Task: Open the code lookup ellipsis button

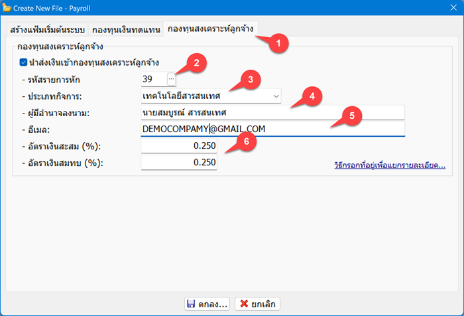Action: click(171, 80)
